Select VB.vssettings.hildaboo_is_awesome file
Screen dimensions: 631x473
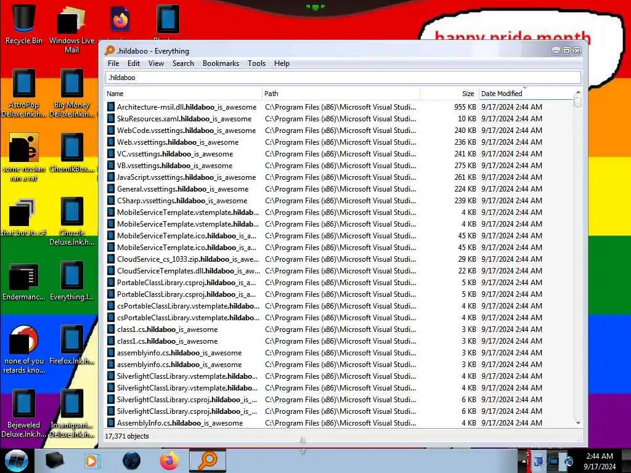click(x=174, y=165)
